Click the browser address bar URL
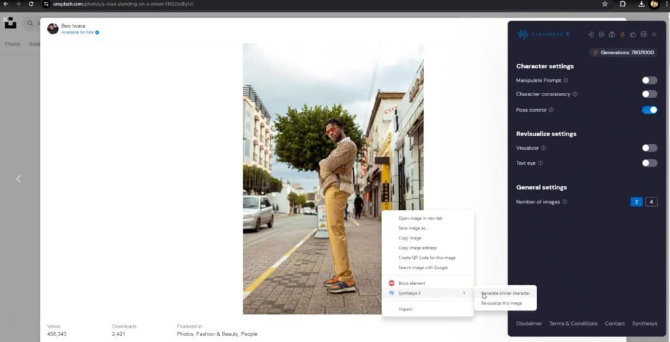This screenshot has height=342, width=670. tap(123, 4)
